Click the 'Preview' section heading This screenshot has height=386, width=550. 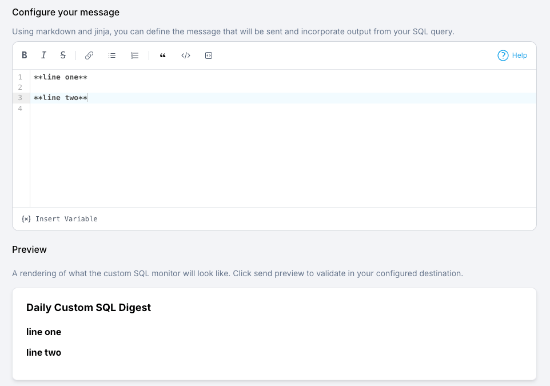click(29, 249)
